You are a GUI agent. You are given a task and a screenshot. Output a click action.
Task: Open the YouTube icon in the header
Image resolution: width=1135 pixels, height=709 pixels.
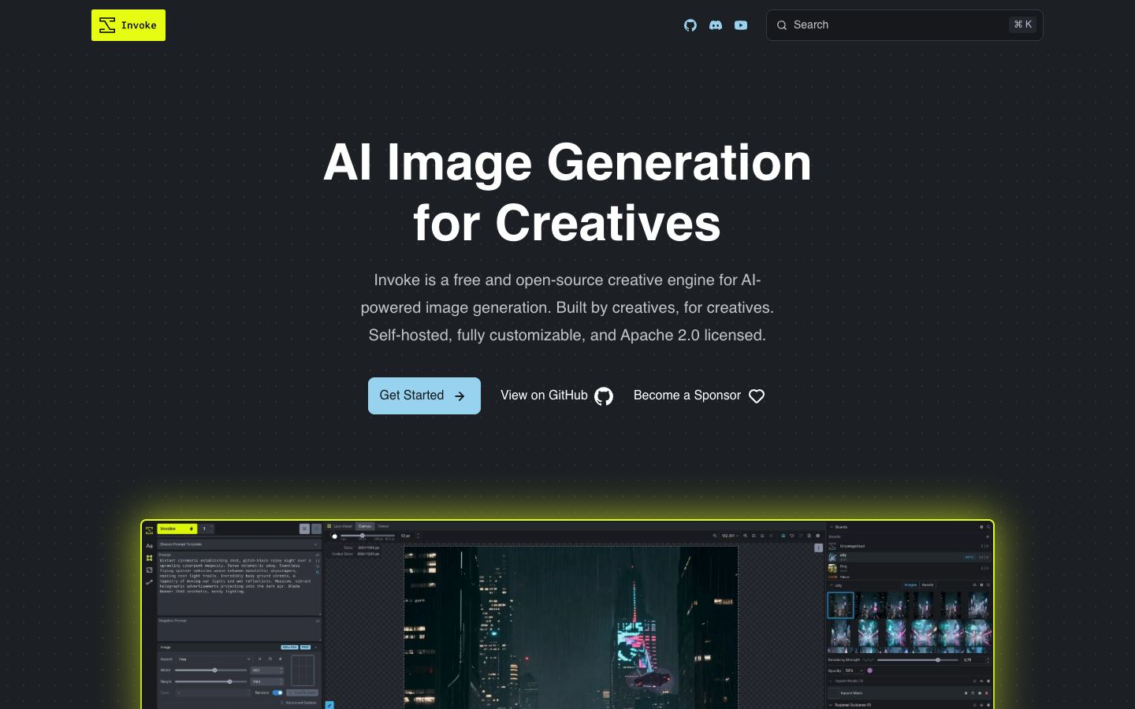(741, 25)
